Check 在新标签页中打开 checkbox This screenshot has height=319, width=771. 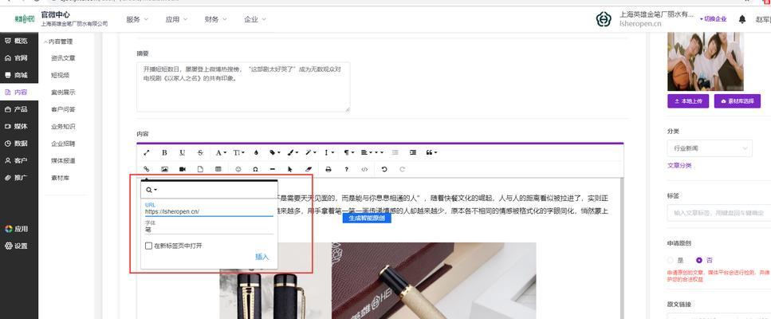[148, 246]
